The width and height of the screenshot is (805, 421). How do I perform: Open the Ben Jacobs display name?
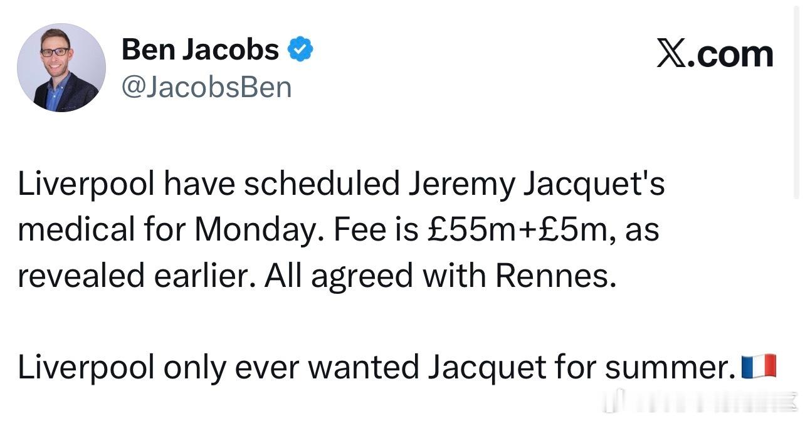click(x=200, y=49)
